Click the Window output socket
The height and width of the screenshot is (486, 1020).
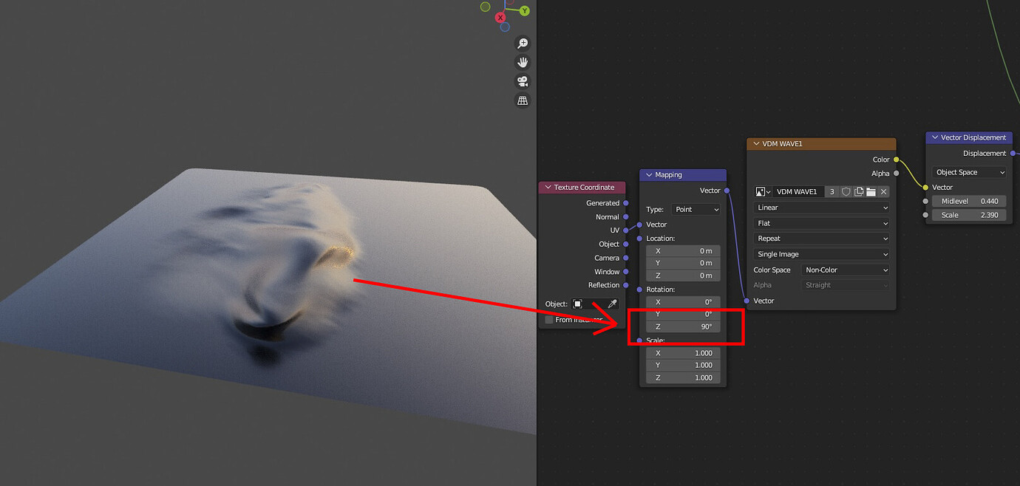(x=626, y=272)
